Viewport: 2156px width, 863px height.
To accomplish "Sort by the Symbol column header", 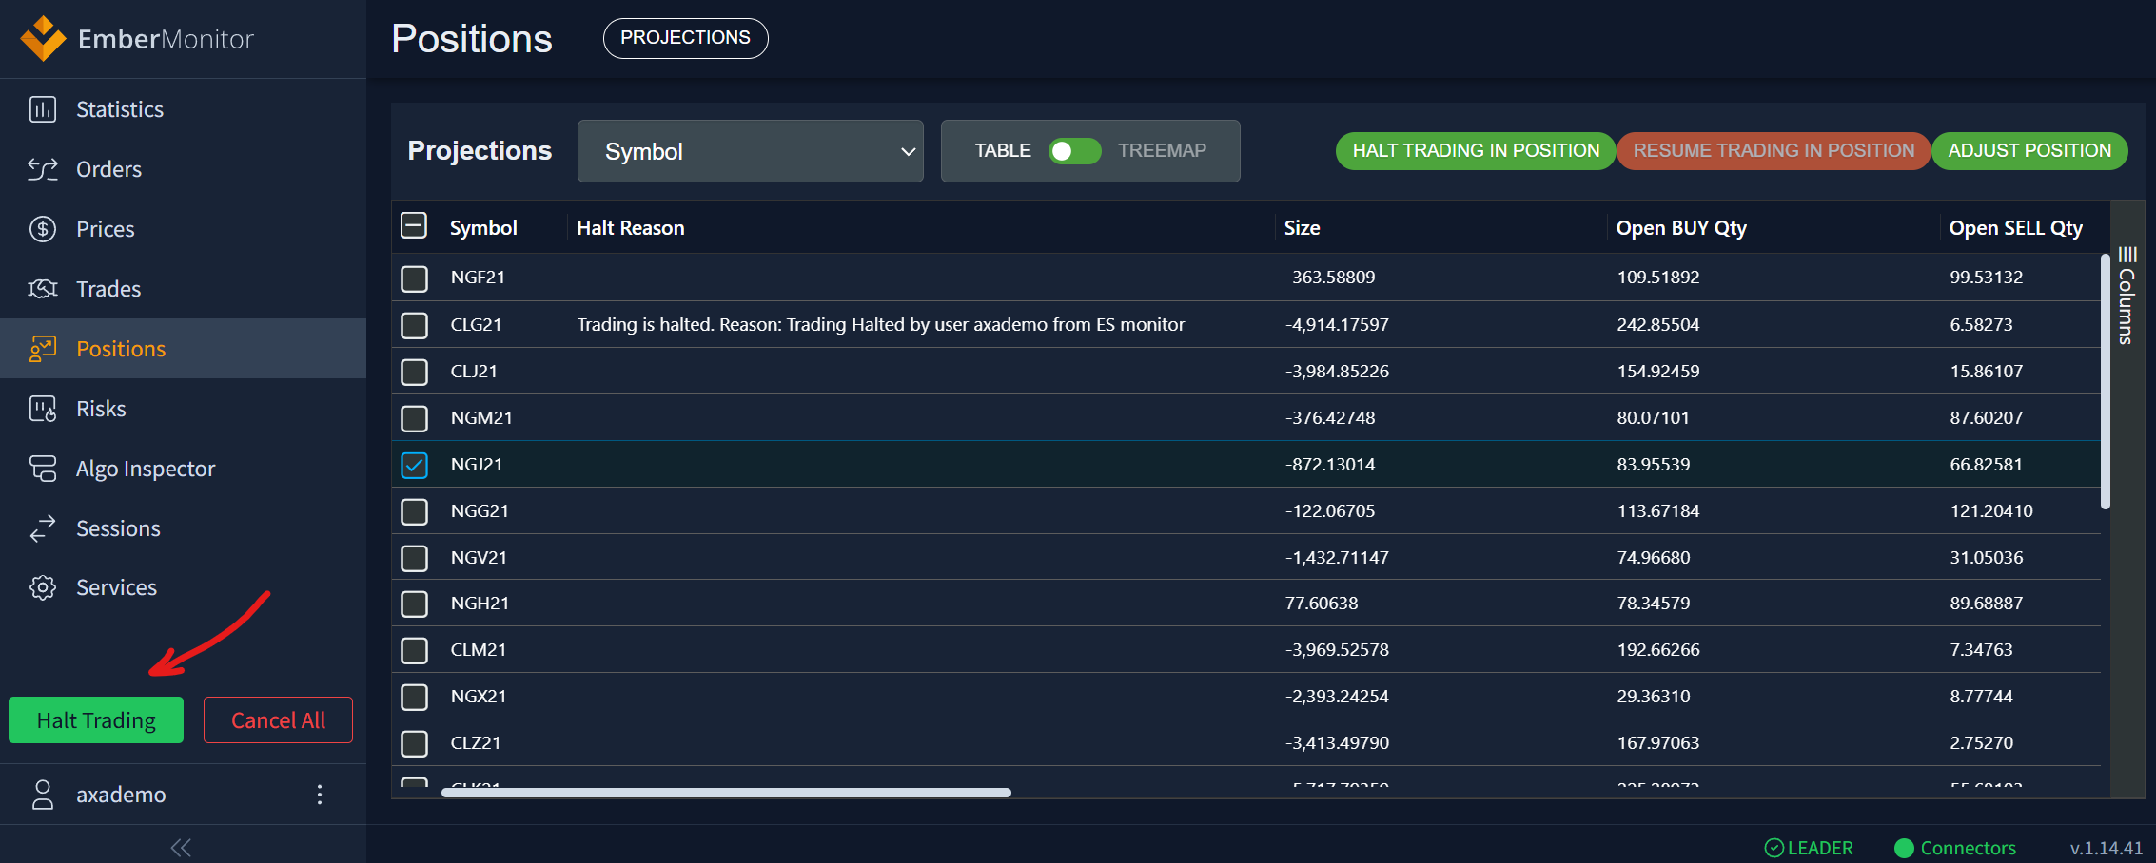I will [x=483, y=228].
